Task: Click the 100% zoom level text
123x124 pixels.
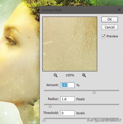Action: (x=70, y=75)
